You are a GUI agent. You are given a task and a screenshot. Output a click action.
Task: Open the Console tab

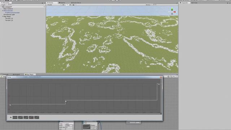[5, 74]
